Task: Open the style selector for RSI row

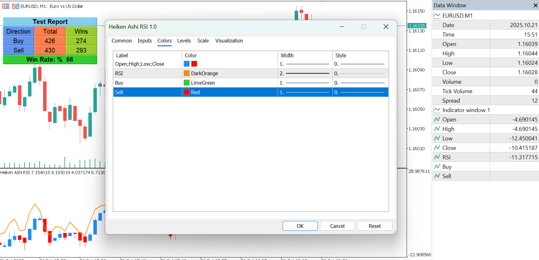Action: tap(360, 73)
